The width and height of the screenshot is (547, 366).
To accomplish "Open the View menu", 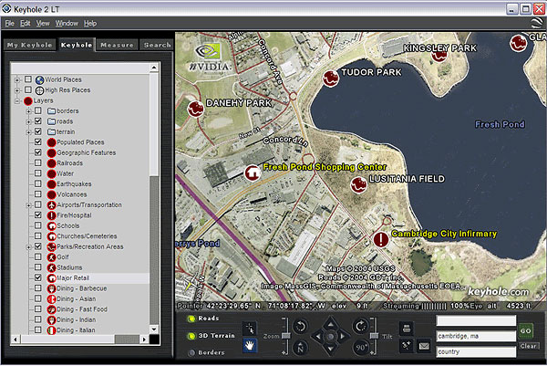I will (x=43, y=22).
